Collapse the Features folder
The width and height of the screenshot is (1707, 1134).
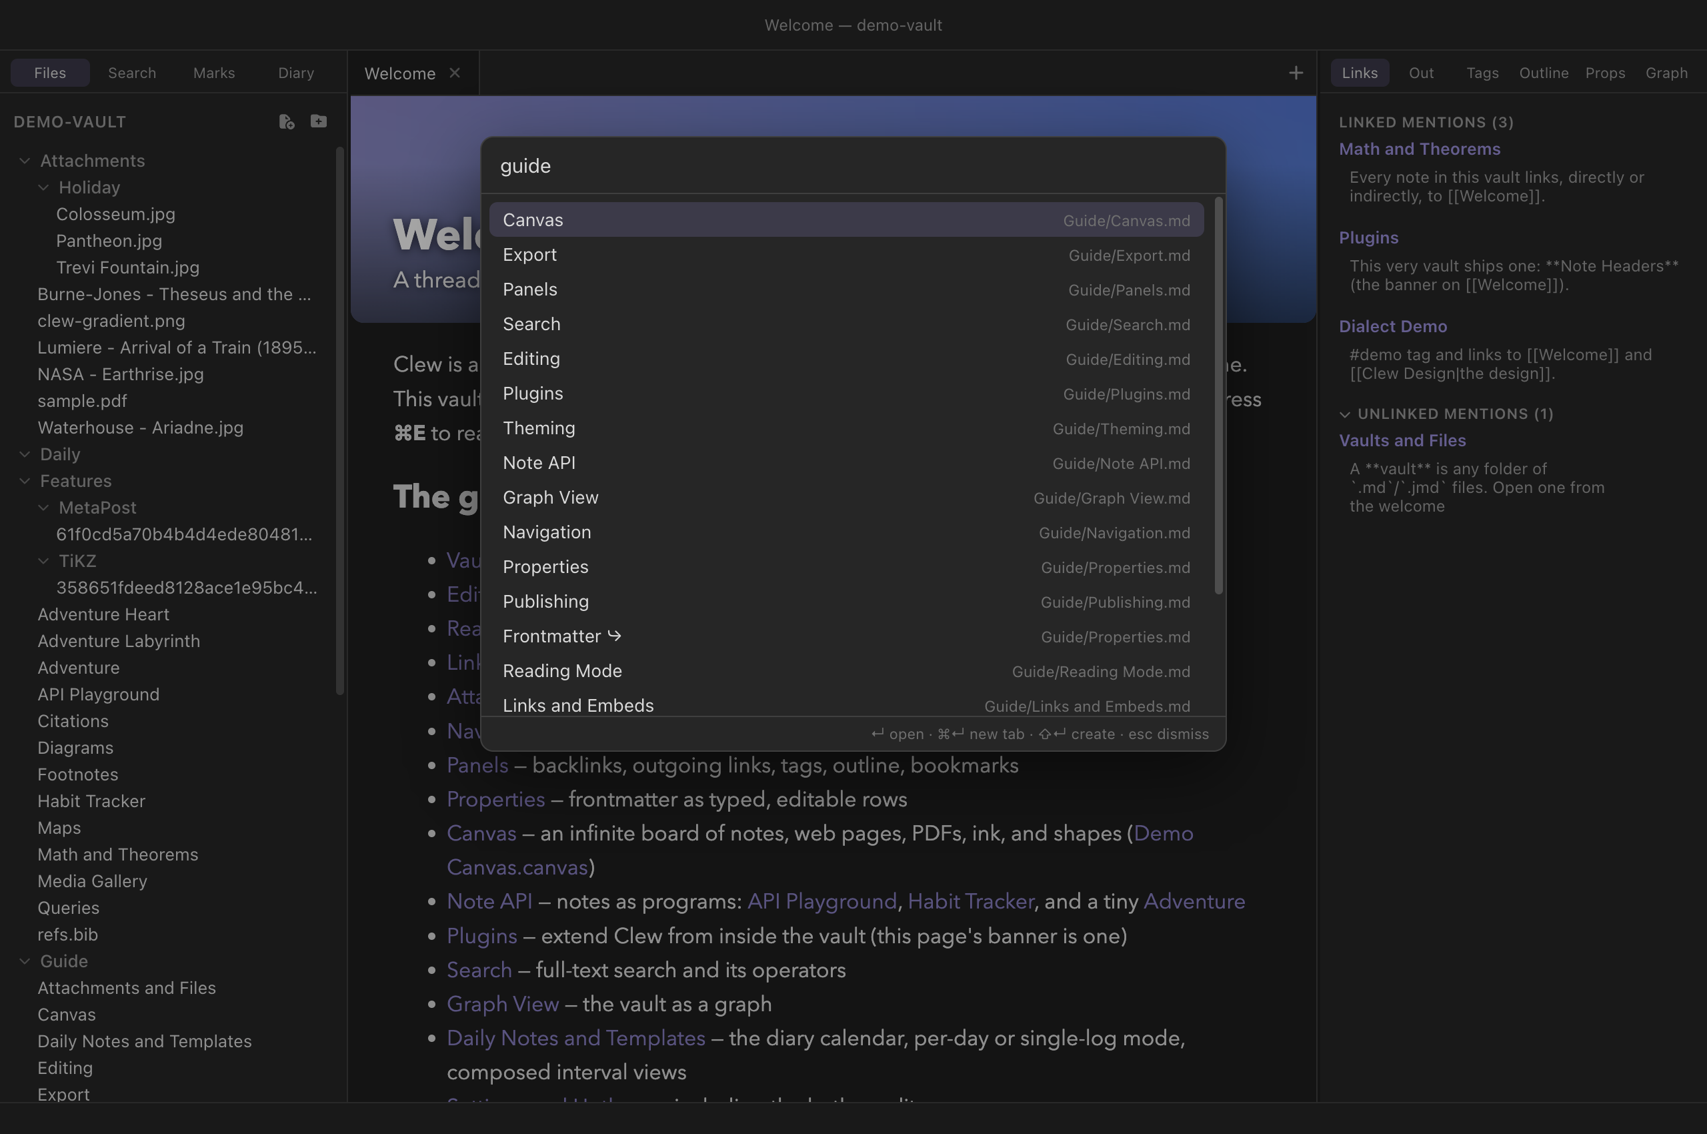click(25, 481)
